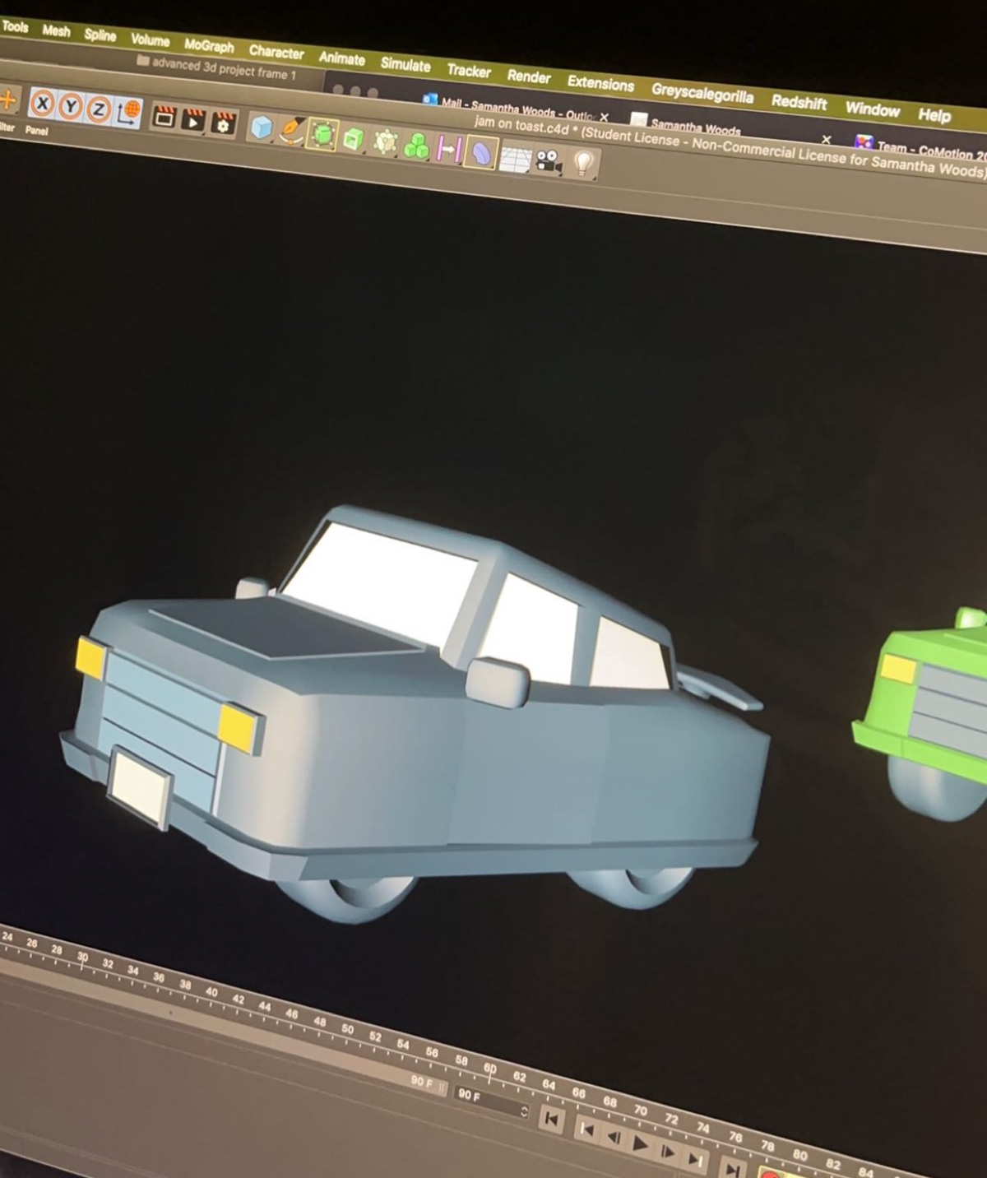Step back one frame

click(x=614, y=1137)
